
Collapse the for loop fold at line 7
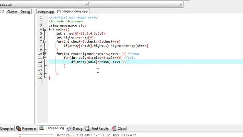(x=45, y=41)
